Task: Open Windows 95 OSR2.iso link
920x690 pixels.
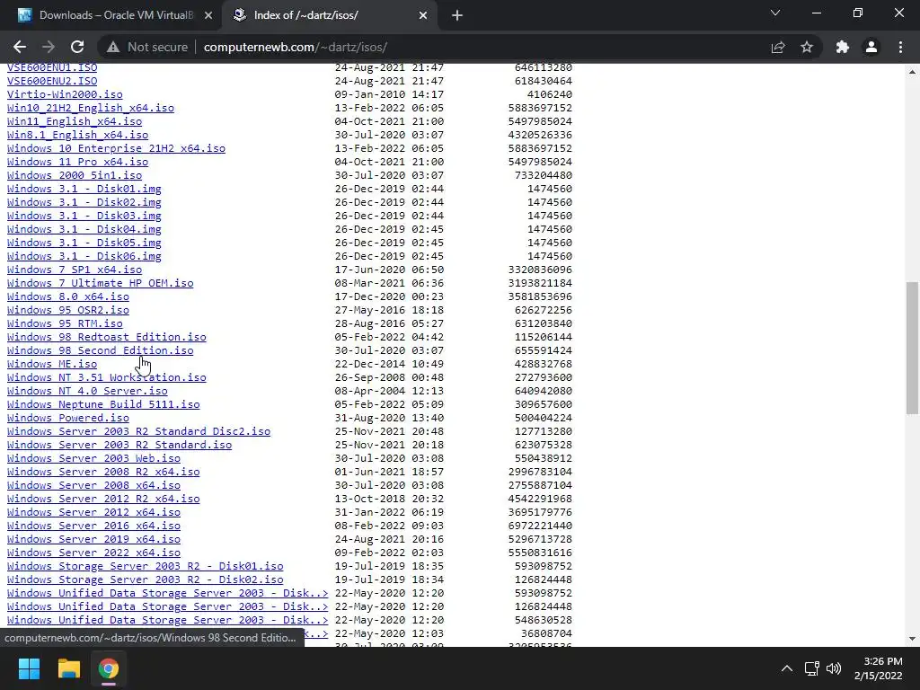Action: pos(68,310)
